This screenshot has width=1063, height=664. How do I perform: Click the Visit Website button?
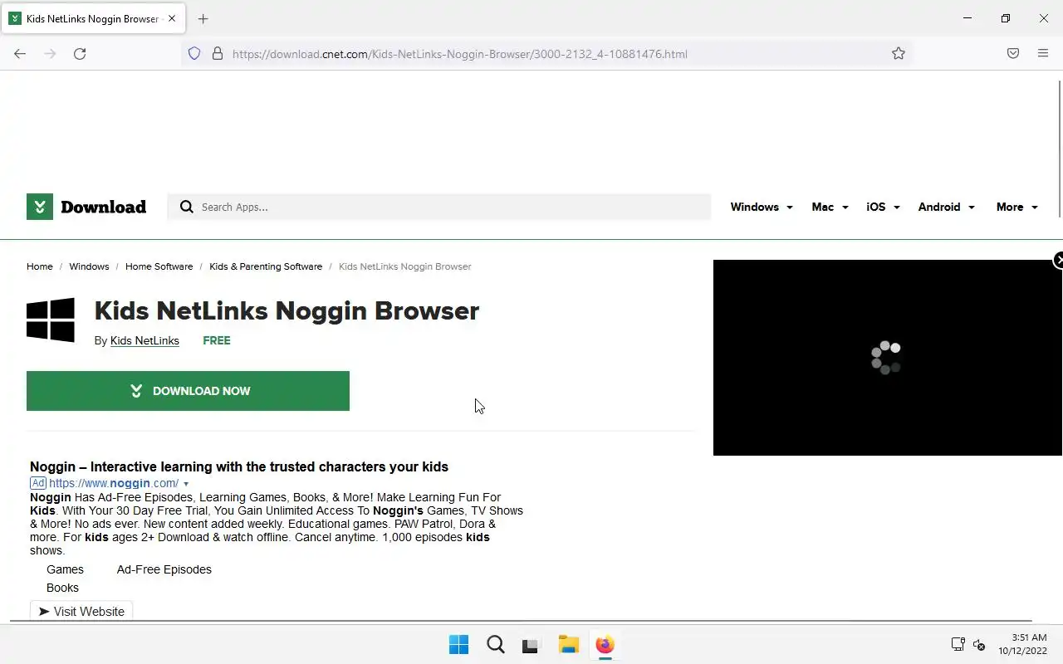coord(81,611)
